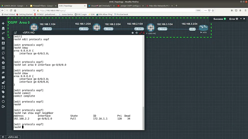Image resolution: width=248 pixels, height=139 pixels.
Task: Open the Startup-configs icon in sidebar
Action: (3, 38)
